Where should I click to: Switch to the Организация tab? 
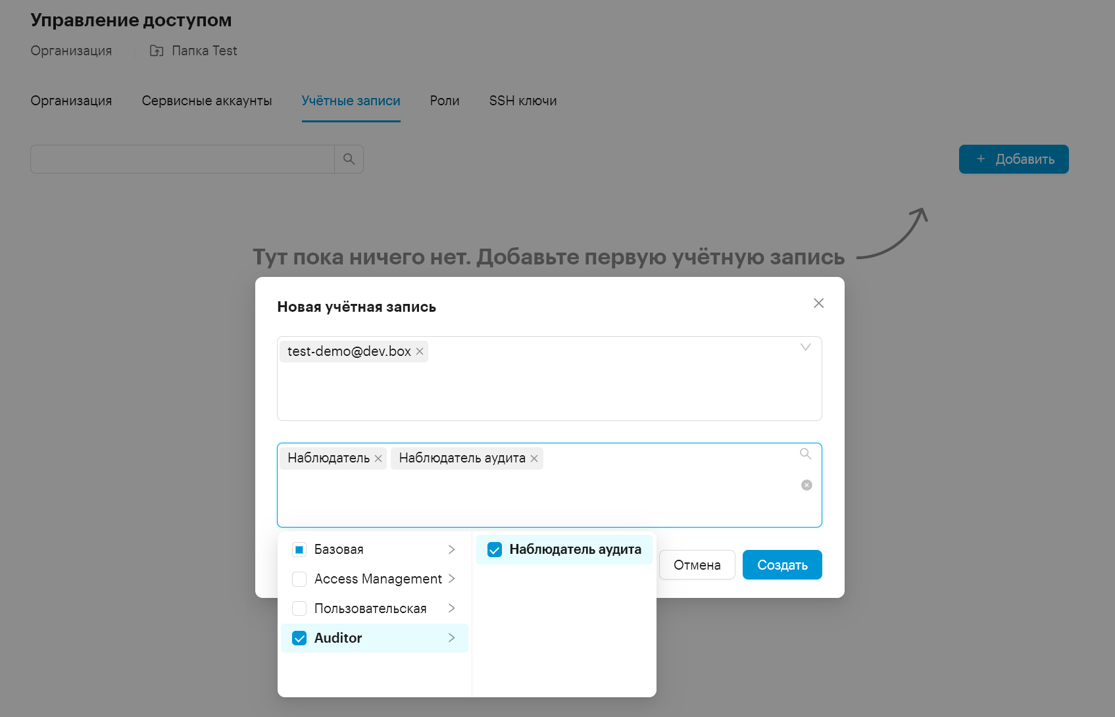point(71,101)
